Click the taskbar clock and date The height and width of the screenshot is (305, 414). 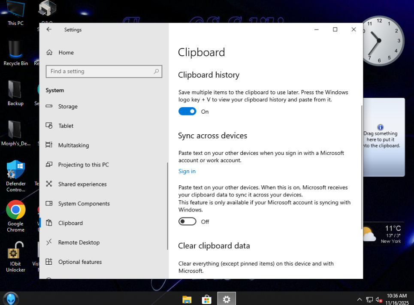click(x=396, y=299)
